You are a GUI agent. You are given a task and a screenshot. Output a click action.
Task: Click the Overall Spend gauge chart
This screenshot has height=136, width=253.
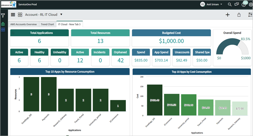(x=232, y=47)
